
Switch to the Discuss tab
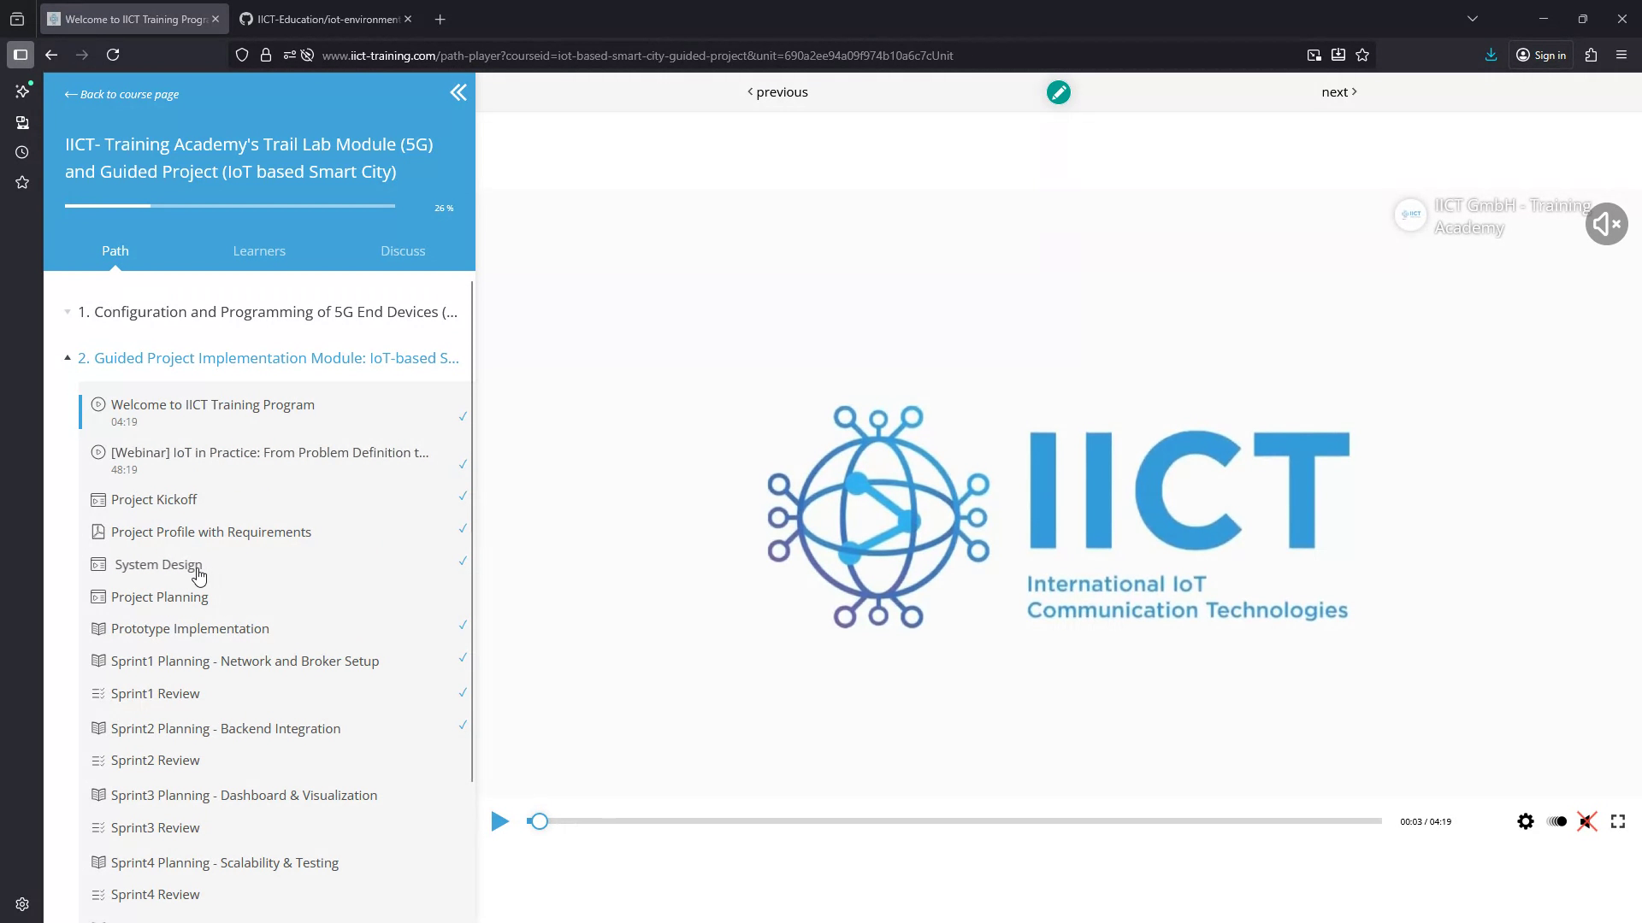click(403, 250)
